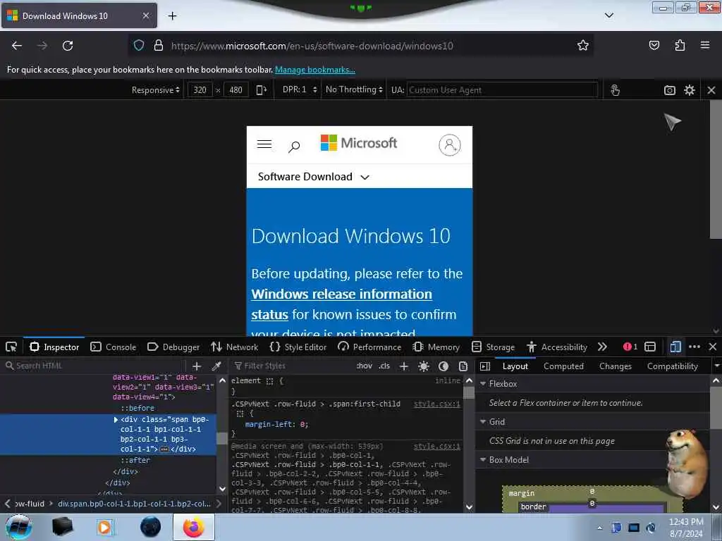Viewport: 722px width, 541px height.
Task: Open the Style Editor tab
Action: (x=298, y=347)
